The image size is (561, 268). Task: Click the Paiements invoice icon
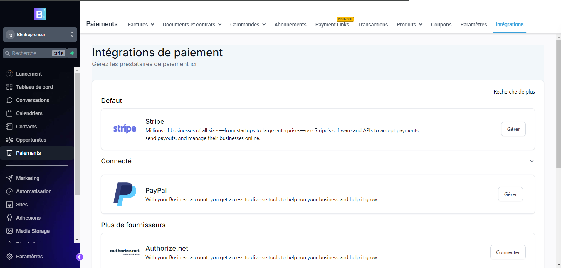tap(9, 153)
